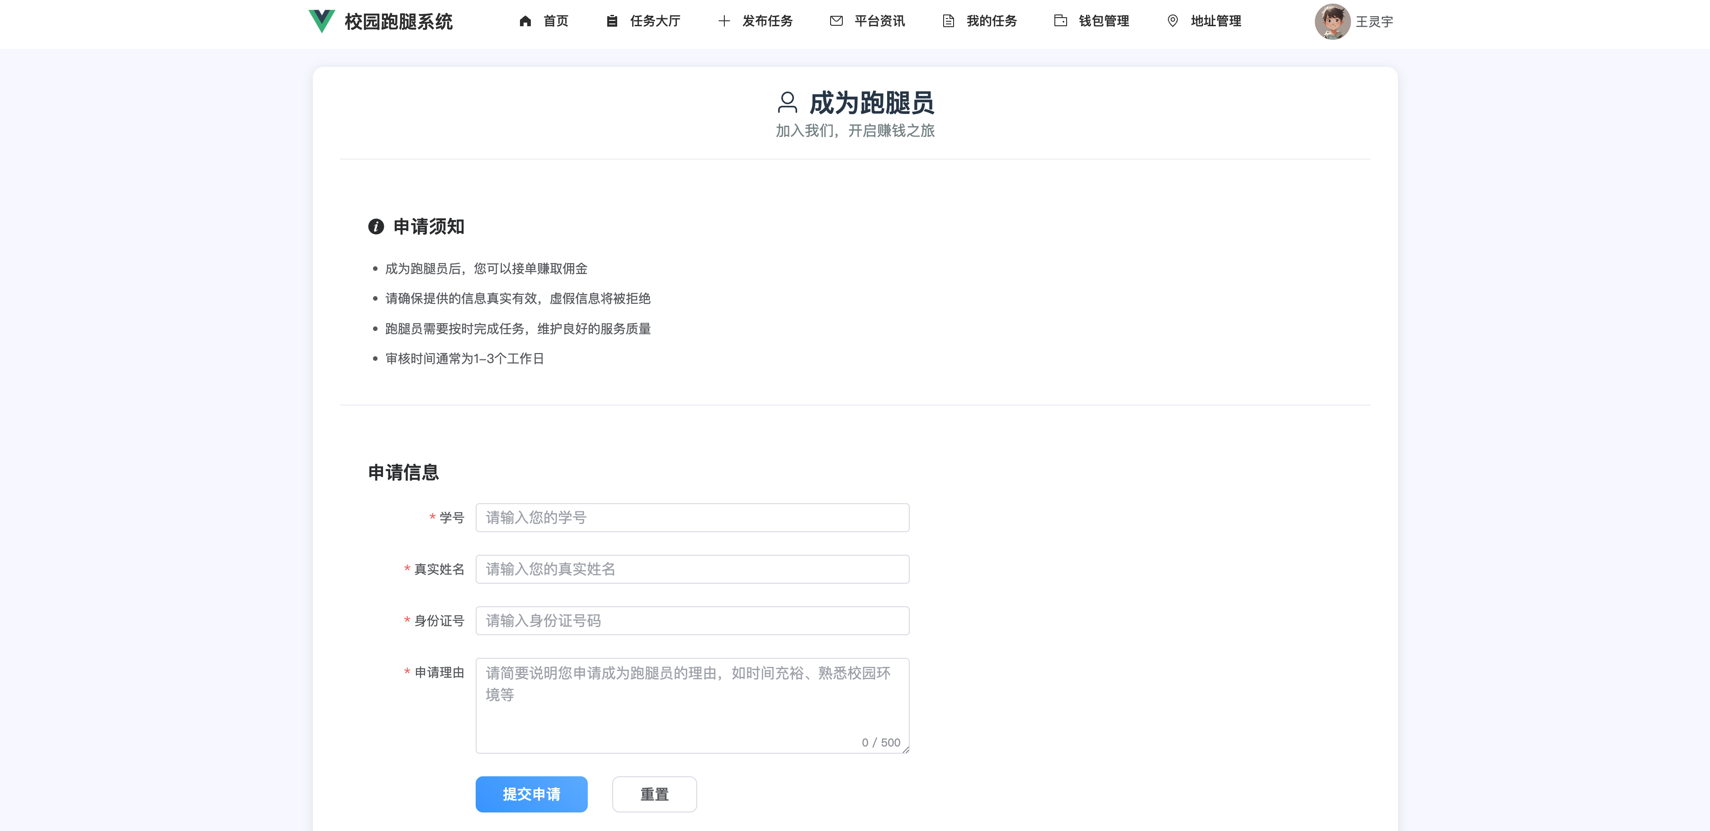1710x831 pixels.
Task: Click the document icon for 我的任务
Action: click(x=948, y=21)
